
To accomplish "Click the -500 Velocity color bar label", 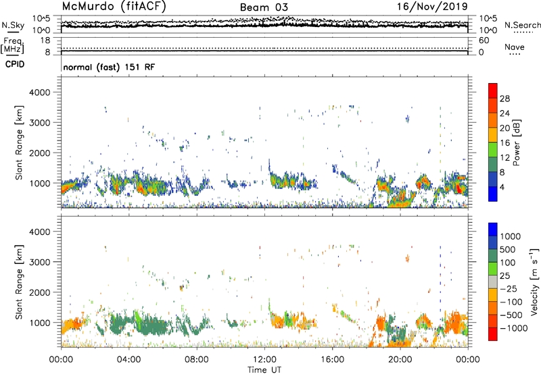I will pos(512,315).
